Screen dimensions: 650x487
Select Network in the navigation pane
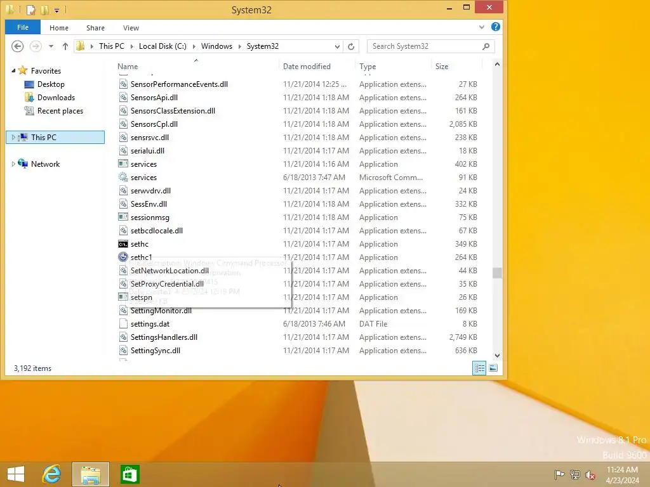click(x=45, y=164)
